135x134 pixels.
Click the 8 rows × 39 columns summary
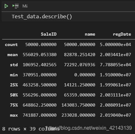(x=31, y=129)
